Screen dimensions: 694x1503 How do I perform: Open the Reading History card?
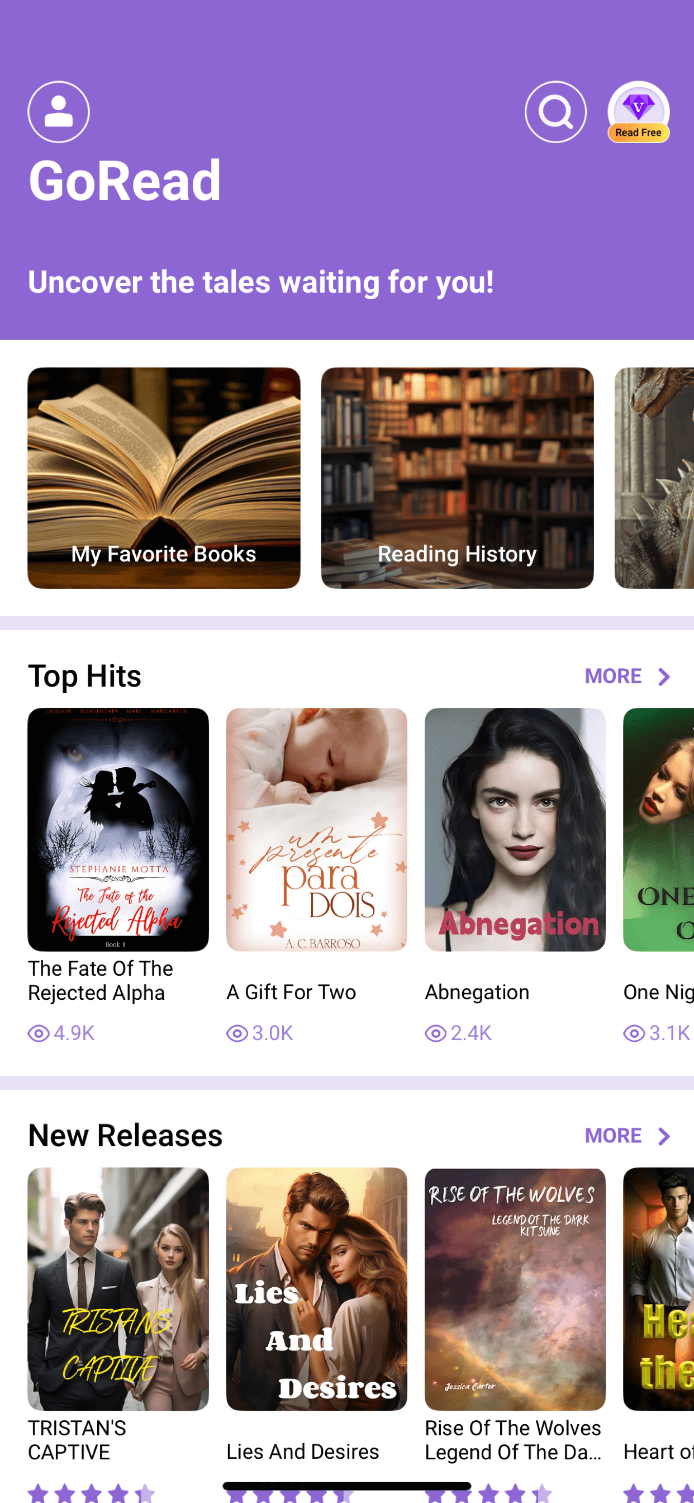pyautogui.click(x=457, y=478)
